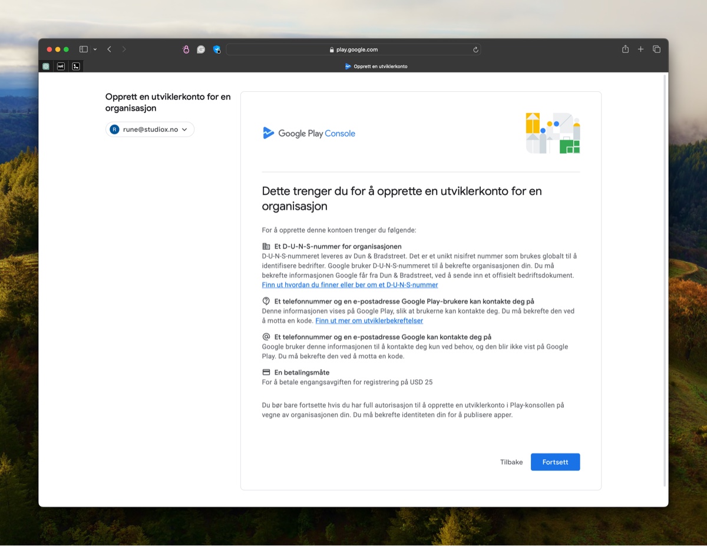Viewport: 707px width, 546px height.
Task: Open the tab group dropdown arrow
Action: point(95,49)
